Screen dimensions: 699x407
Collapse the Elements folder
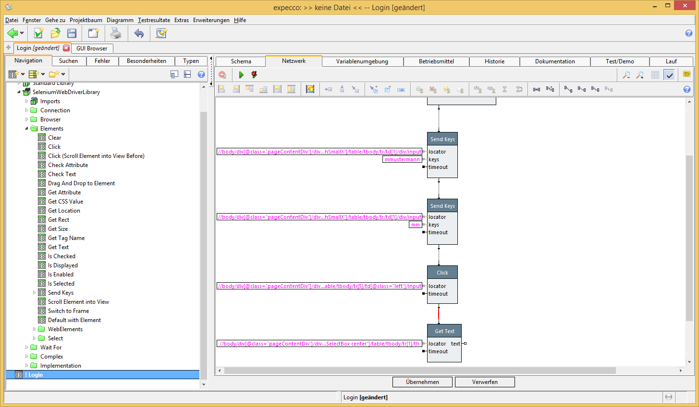(x=27, y=129)
